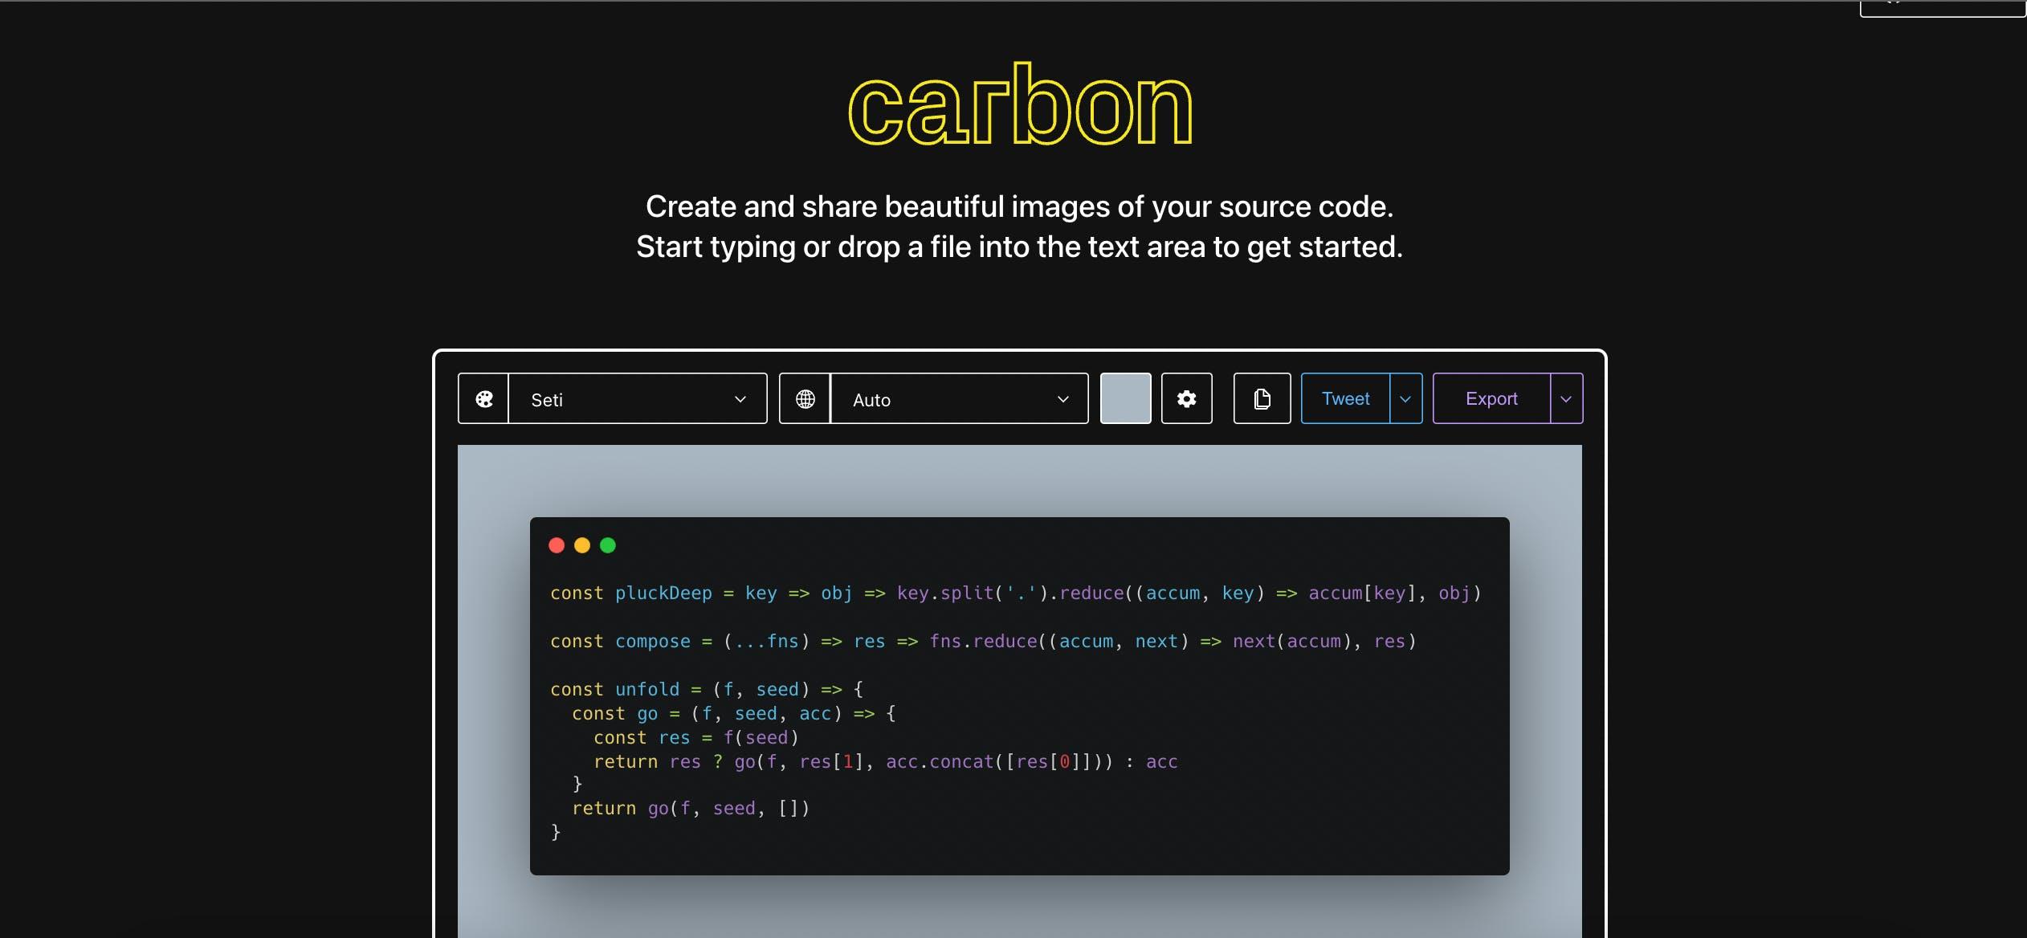Open settings with the gear icon
Screen dimensions: 2027x938
click(x=1186, y=399)
